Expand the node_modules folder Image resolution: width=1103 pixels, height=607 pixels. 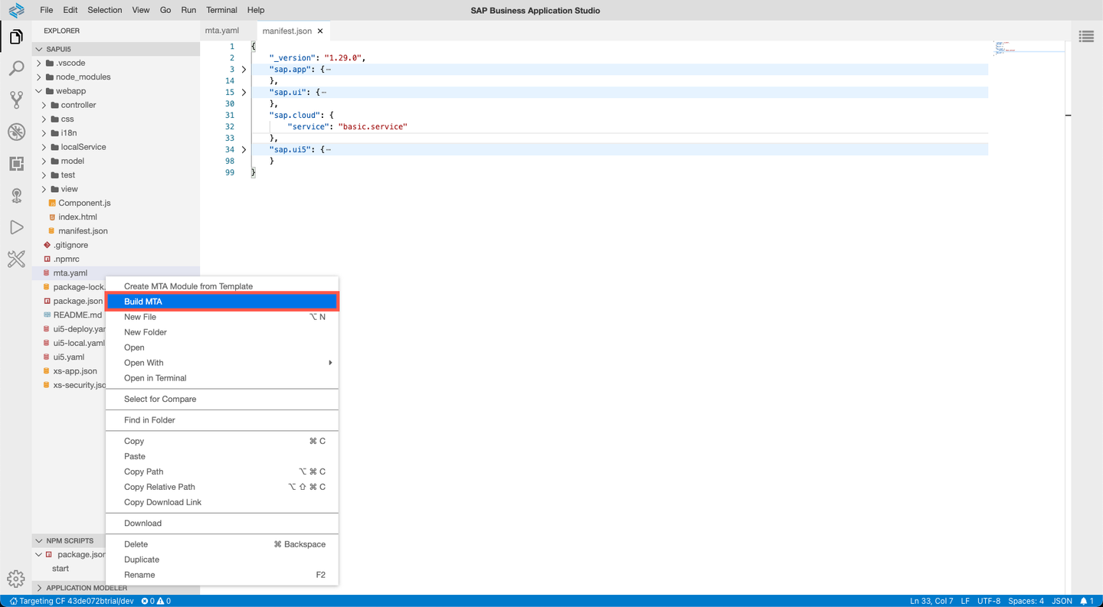click(39, 77)
